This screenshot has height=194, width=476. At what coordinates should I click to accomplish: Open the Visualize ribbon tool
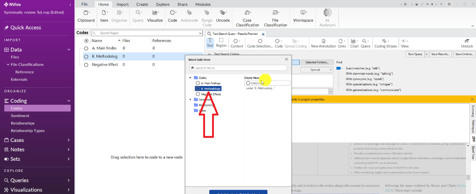pos(155,16)
